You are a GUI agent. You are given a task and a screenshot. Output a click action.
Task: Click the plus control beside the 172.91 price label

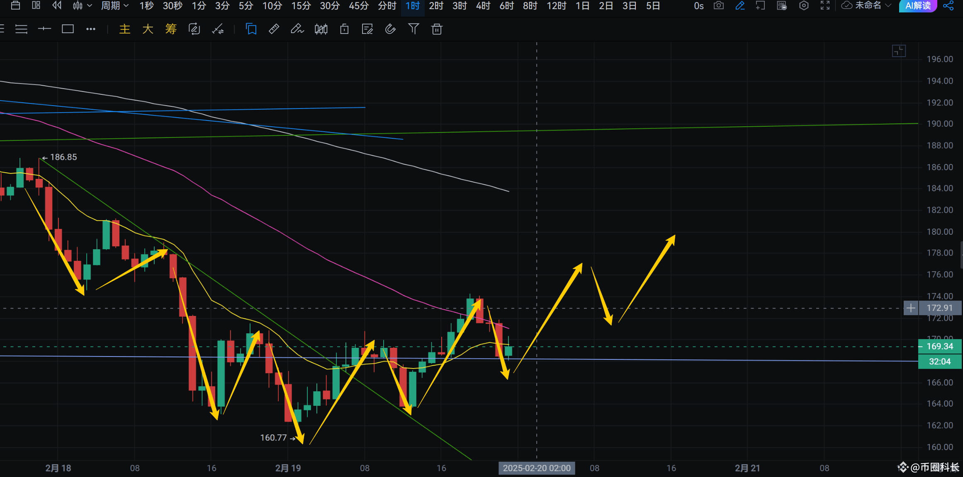911,308
